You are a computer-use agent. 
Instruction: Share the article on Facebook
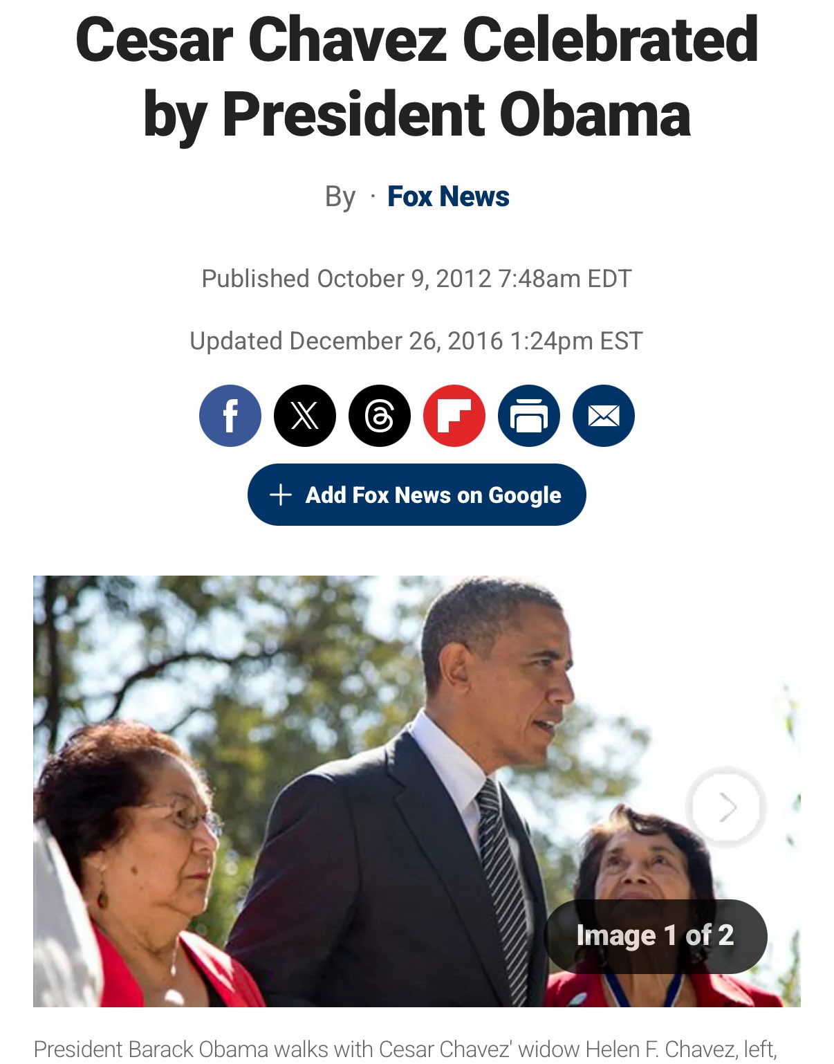(x=230, y=416)
